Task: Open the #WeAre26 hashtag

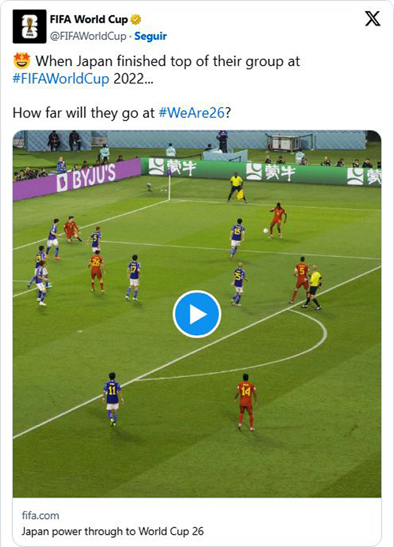Action: [x=191, y=113]
